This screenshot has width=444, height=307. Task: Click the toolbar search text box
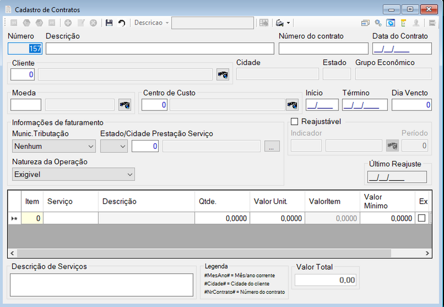pos(213,23)
